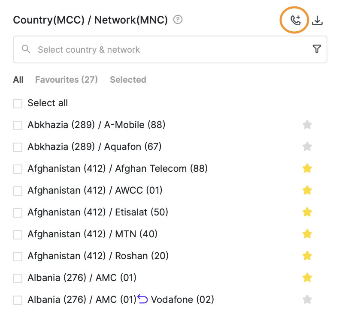Remove star from Afghanistan AWCC

click(307, 190)
